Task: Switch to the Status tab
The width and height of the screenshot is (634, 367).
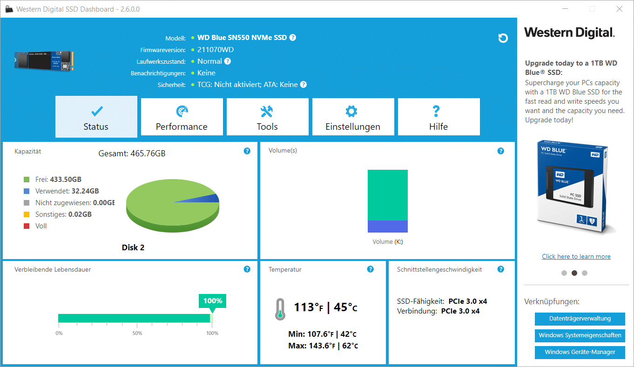Action: 96,117
